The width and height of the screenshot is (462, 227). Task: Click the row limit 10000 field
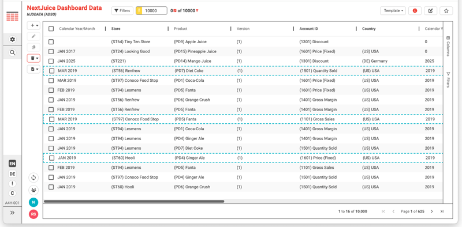(x=155, y=11)
